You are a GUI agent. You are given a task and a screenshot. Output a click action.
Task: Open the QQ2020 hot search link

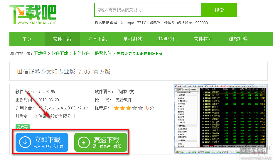click(x=201, y=23)
